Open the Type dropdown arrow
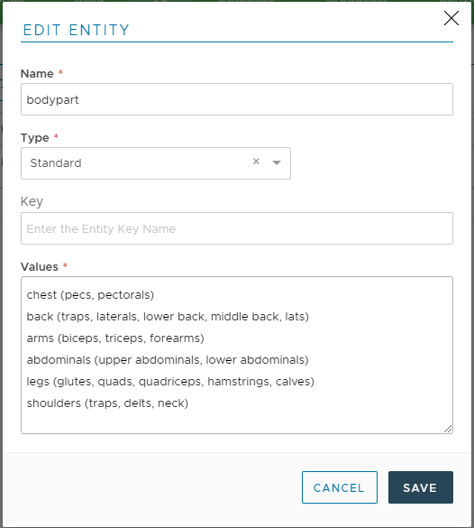This screenshot has height=528, width=474. 277,163
